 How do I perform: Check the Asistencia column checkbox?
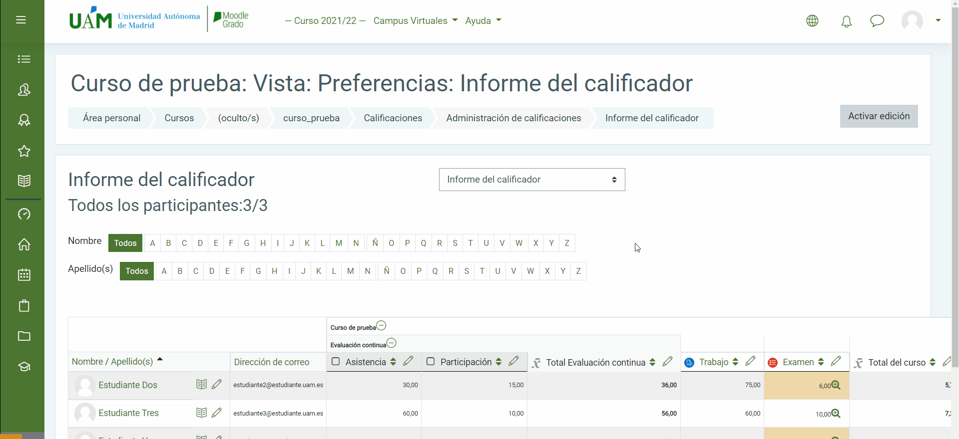(336, 362)
